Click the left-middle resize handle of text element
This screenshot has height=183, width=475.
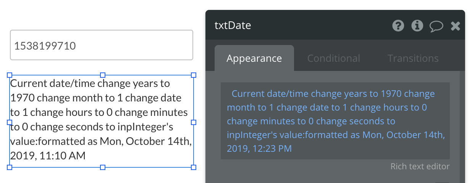(x=10, y=122)
